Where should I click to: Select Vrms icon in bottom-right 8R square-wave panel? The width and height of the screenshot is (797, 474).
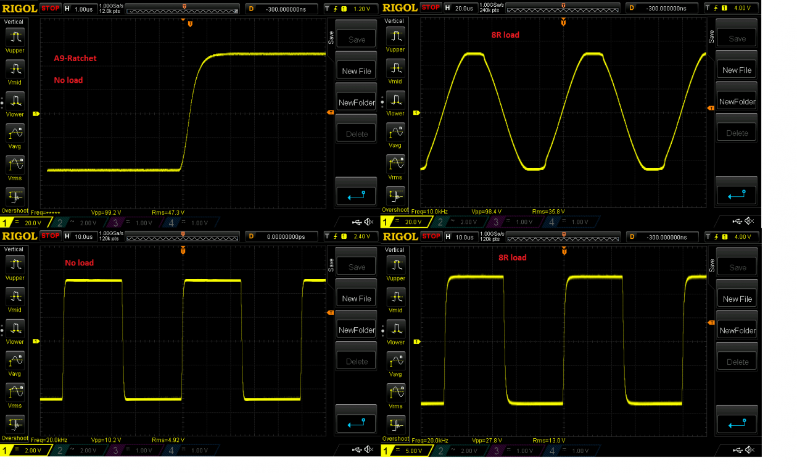(x=395, y=393)
